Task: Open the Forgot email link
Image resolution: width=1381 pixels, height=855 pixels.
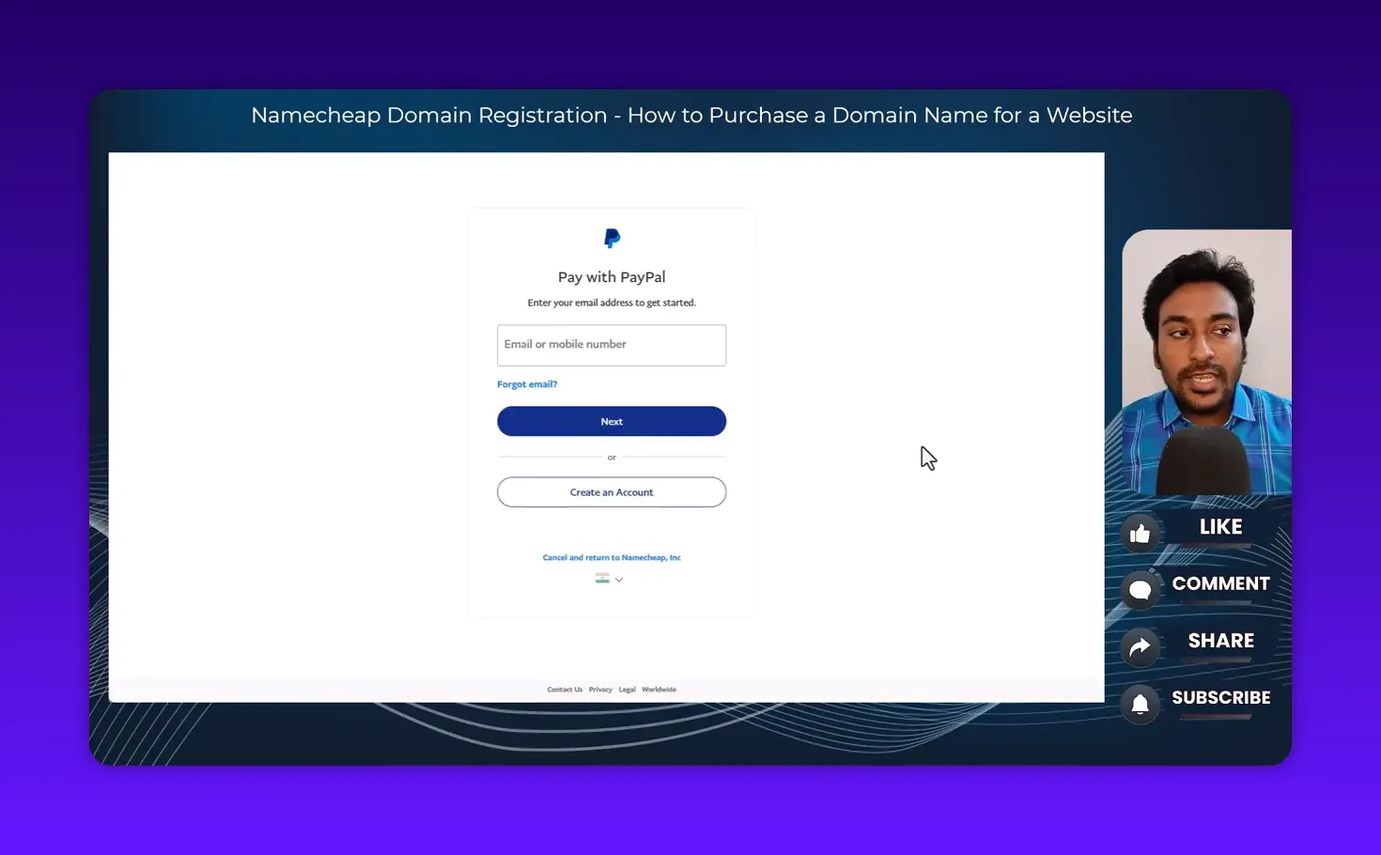Action: 527,383
